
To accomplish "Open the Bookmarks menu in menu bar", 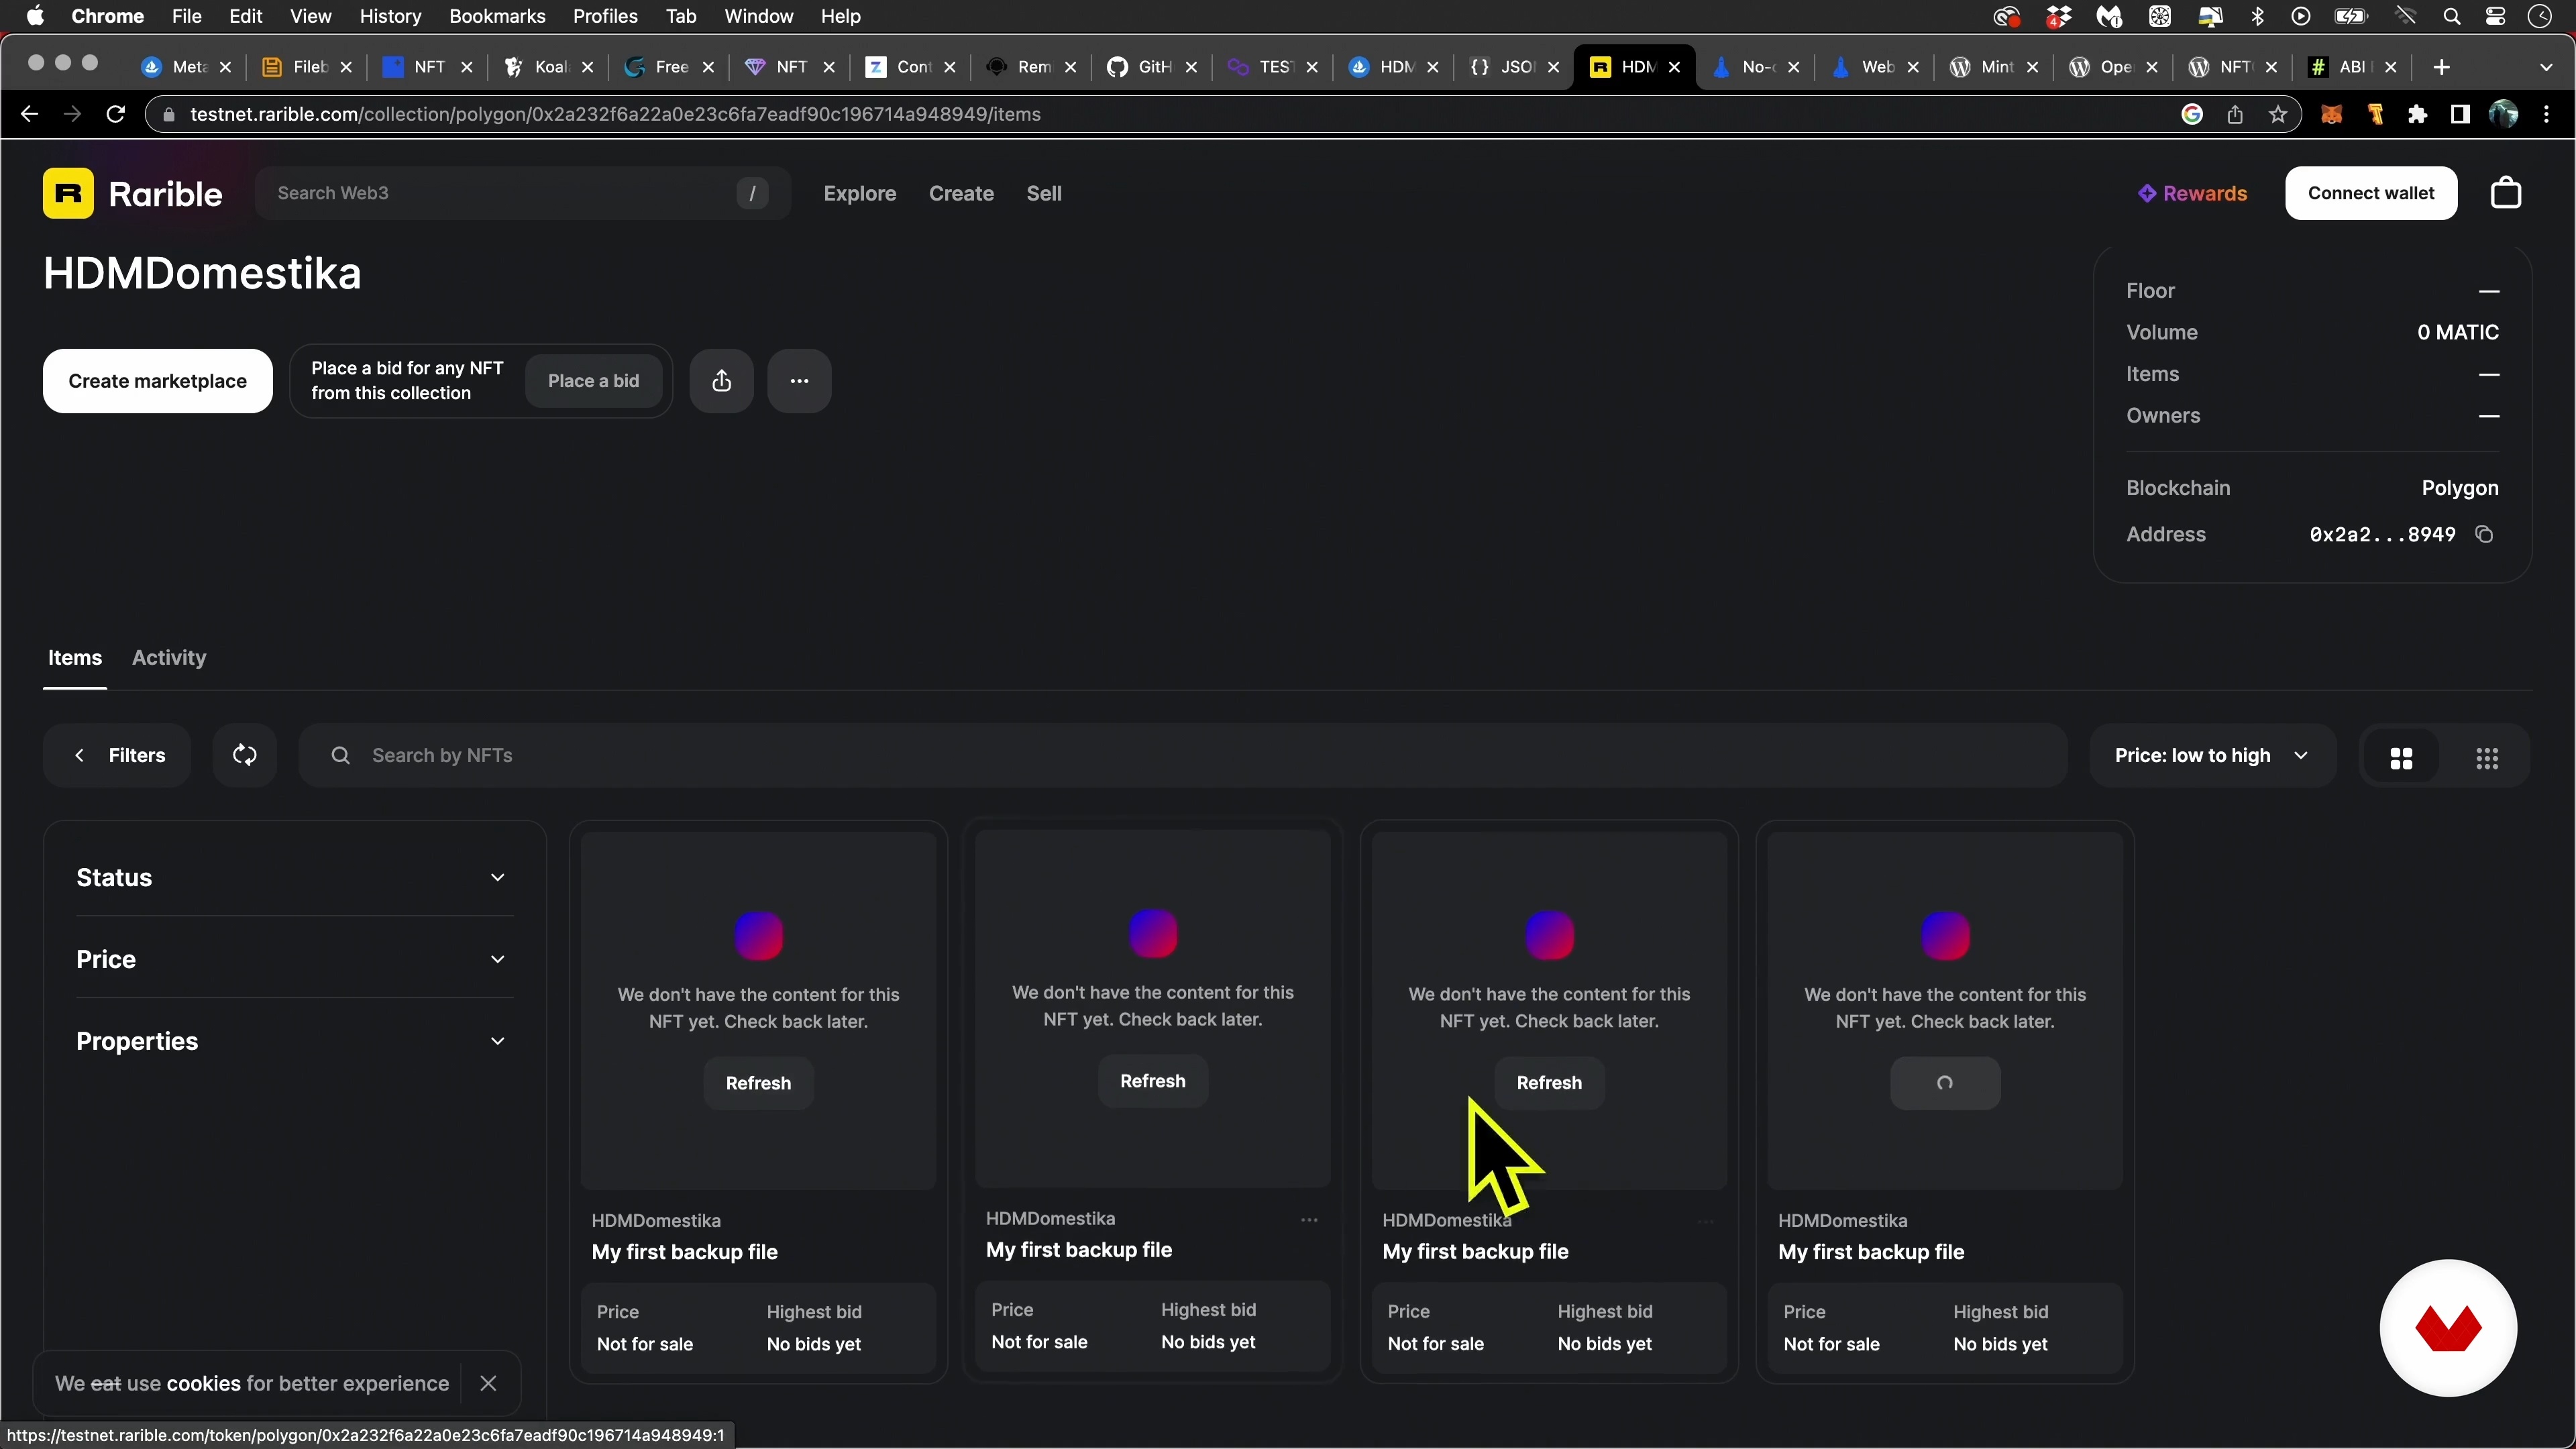I will click(497, 16).
